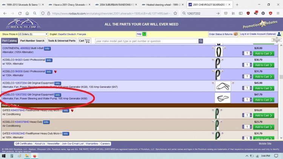Open the ACDELCO 12637202 part number link
This screenshot has height=159, width=283.
21,95
